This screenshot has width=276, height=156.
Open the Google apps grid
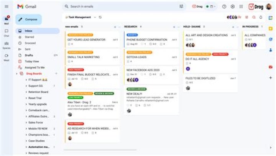click(241, 7)
